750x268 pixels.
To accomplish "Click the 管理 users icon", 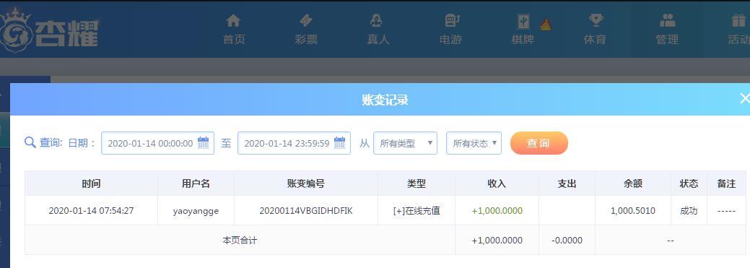I will tap(667, 20).
